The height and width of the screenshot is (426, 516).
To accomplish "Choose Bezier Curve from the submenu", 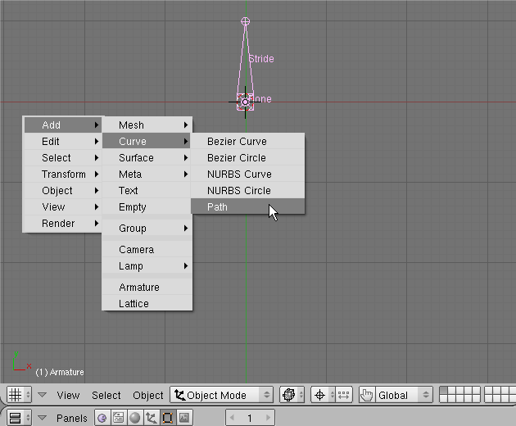I will [248, 141].
